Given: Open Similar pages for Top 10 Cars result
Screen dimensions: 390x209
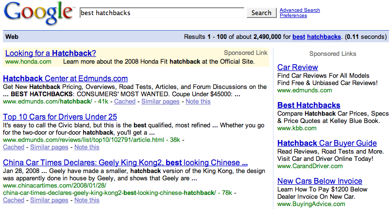Looking at the screenshot, I should tap(49, 147).
